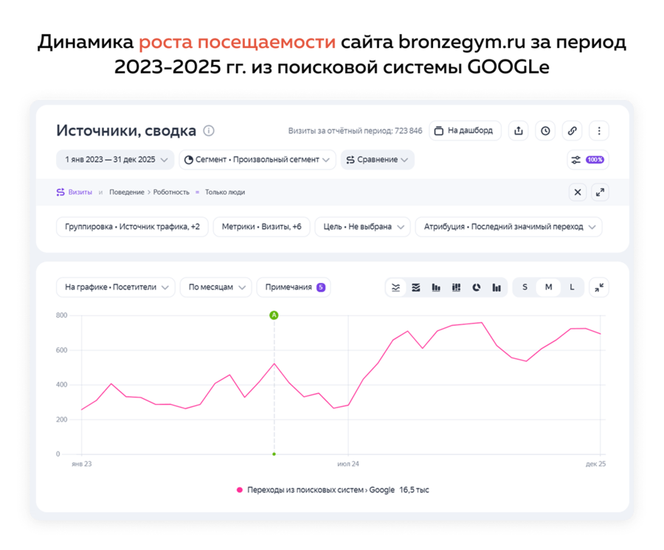Click green dot at chart baseline
This screenshot has height=550, width=664.
[274, 454]
